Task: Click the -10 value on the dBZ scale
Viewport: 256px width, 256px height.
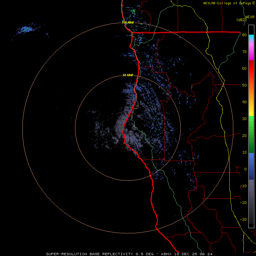Action: pyautogui.click(x=243, y=186)
